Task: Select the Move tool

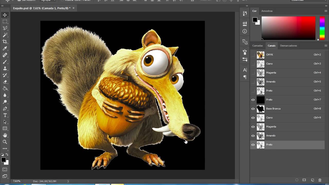Action: click(5, 15)
